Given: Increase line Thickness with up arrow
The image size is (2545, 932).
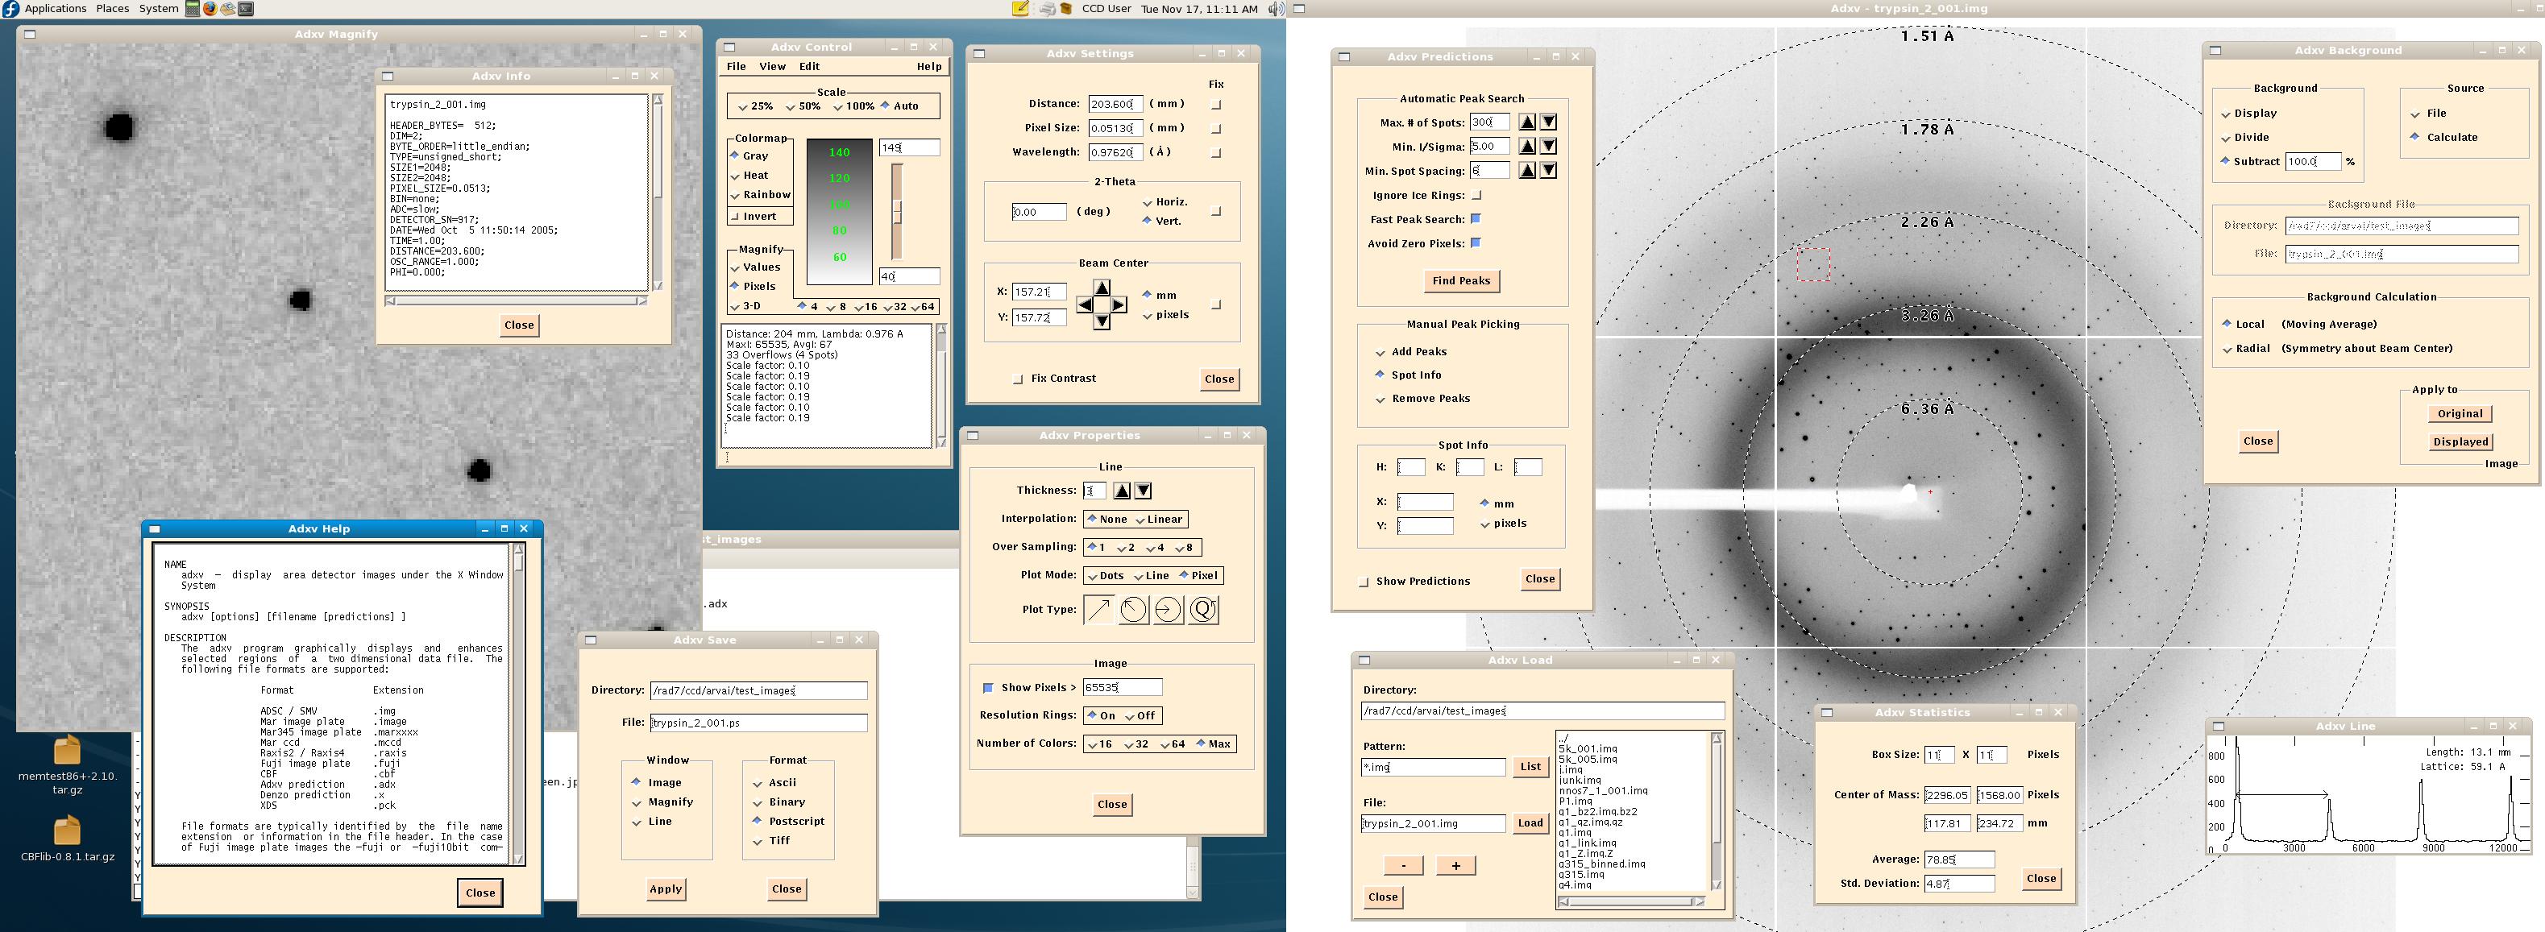Looking at the screenshot, I should click(x=1123, y=491).
